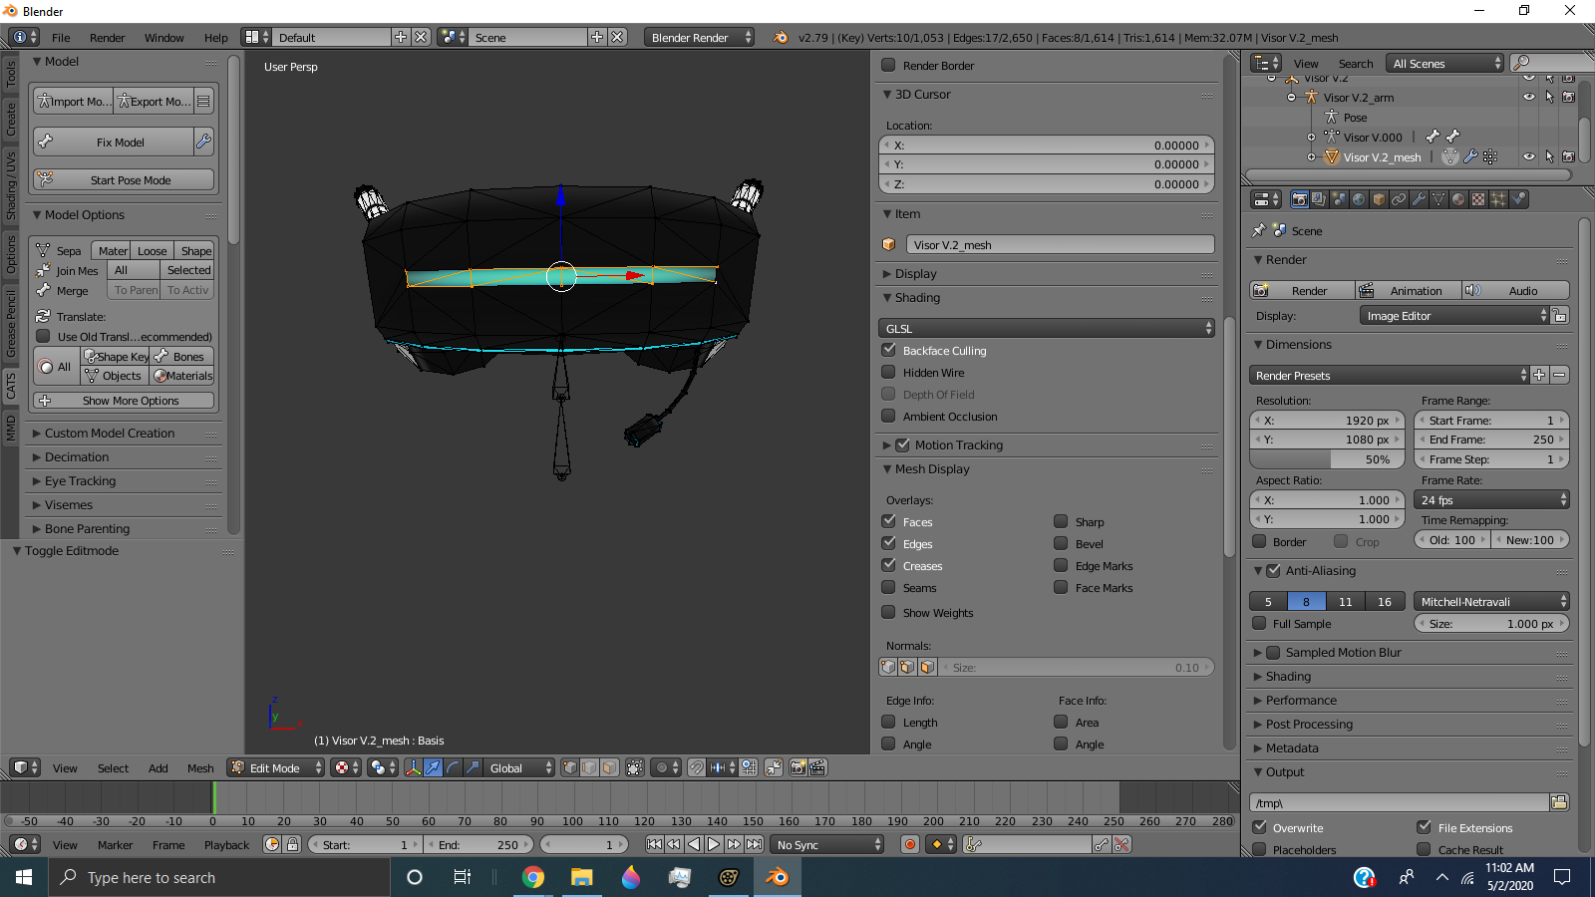The height and width of the screenshot is (897, 1595).
Task: Open the Blender Render engine dropdown
Action: [x=699, y=37]
